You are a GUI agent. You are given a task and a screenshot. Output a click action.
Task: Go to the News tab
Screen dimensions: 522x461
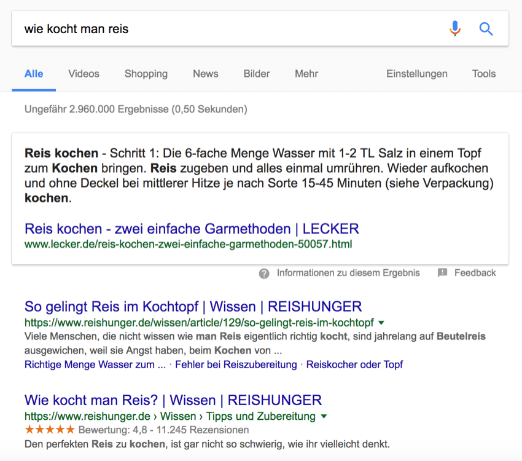click(205, 74)
